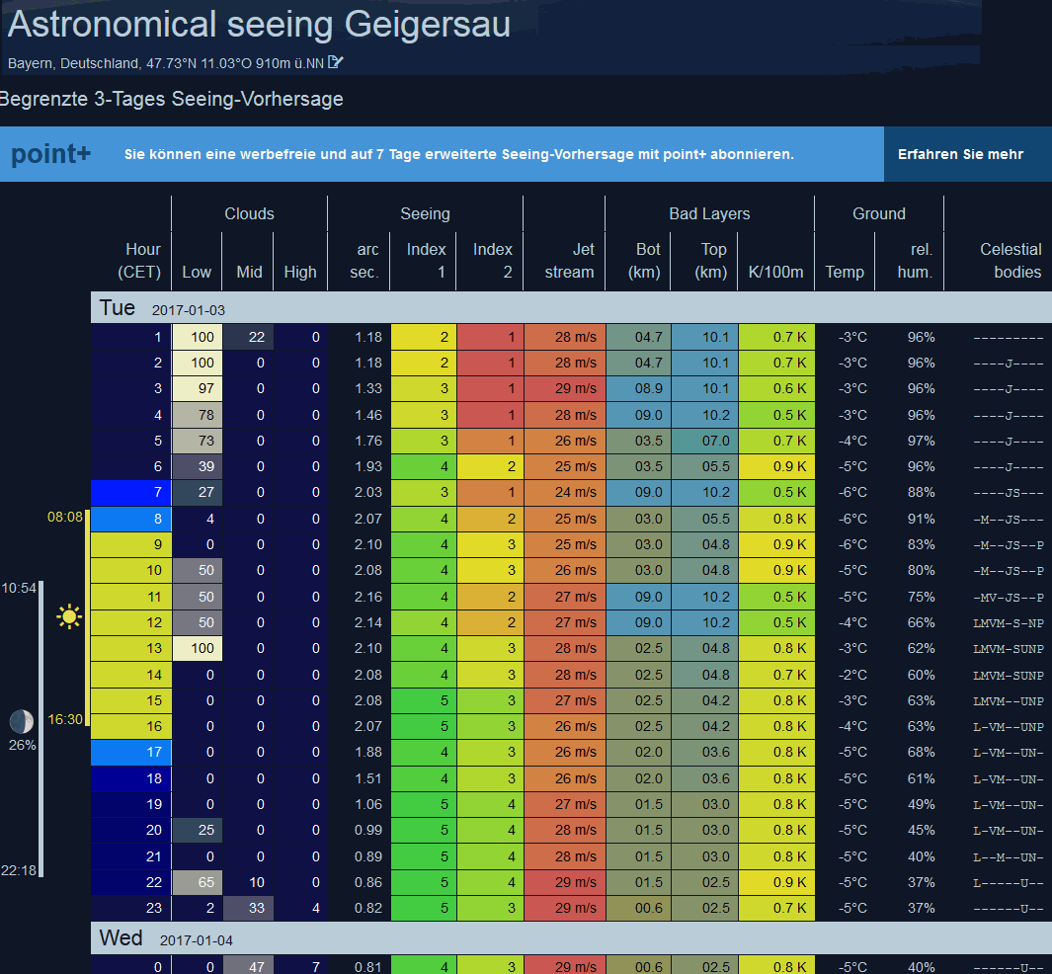1052x974 pixels.
Task: Select the Bad Layers column group header
Action: tap(708, 213)
